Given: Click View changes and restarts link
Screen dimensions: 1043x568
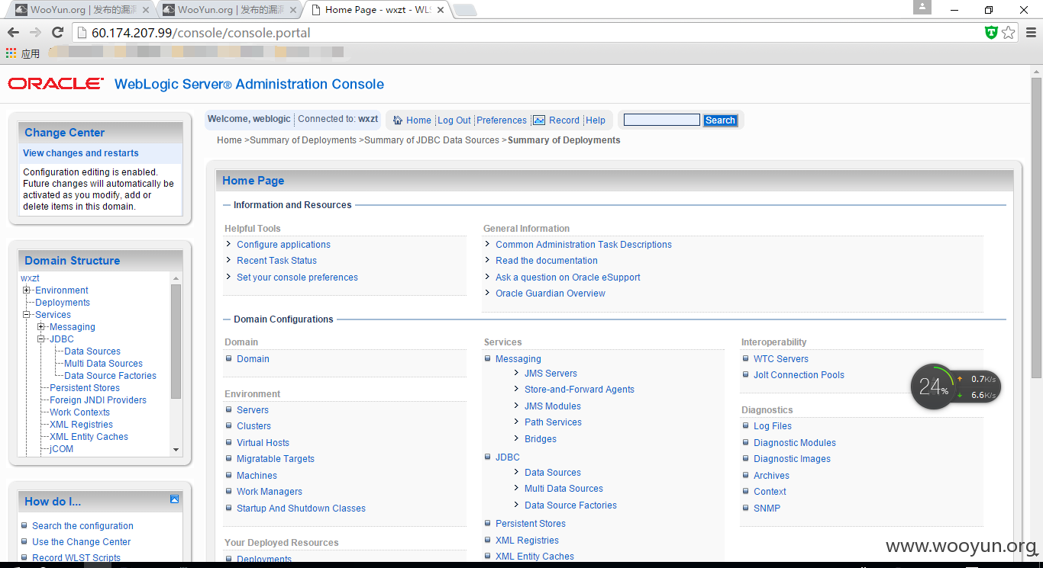Looking at the screenshot, I should [x=81, y=153].
